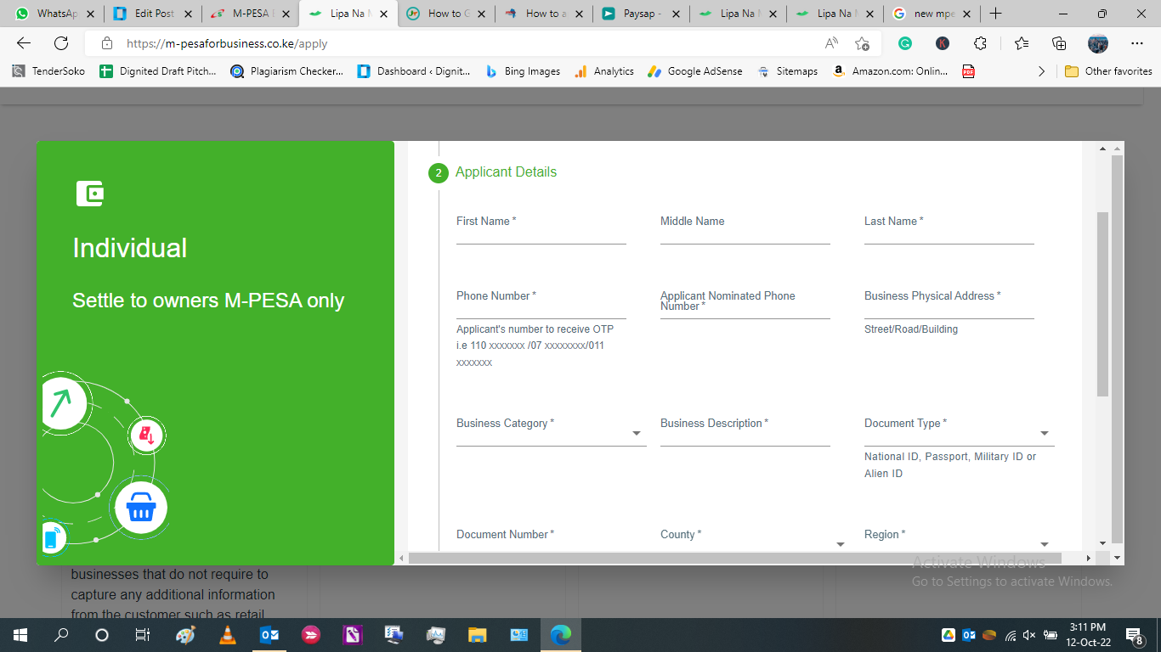The width and height of the screenshot is (1161, 652).
Task: Focus the Business Description field
Action: [745, 430]
